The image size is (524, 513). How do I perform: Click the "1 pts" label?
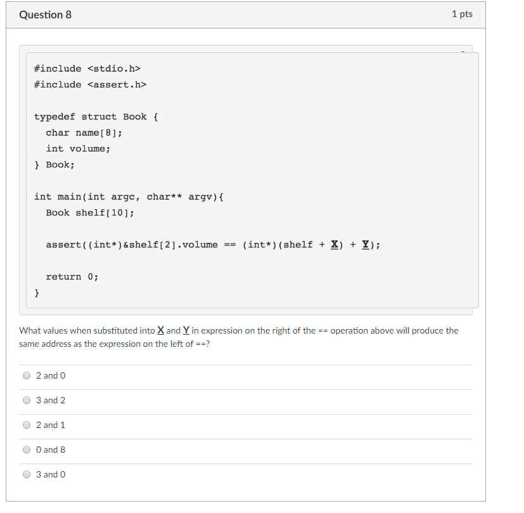point(463,14)
